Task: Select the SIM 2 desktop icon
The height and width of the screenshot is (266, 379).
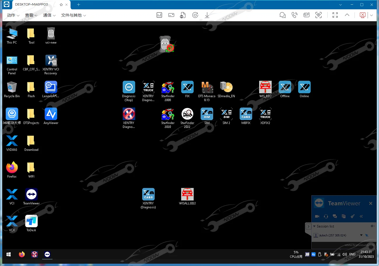Action: click(x=227, y=114)
